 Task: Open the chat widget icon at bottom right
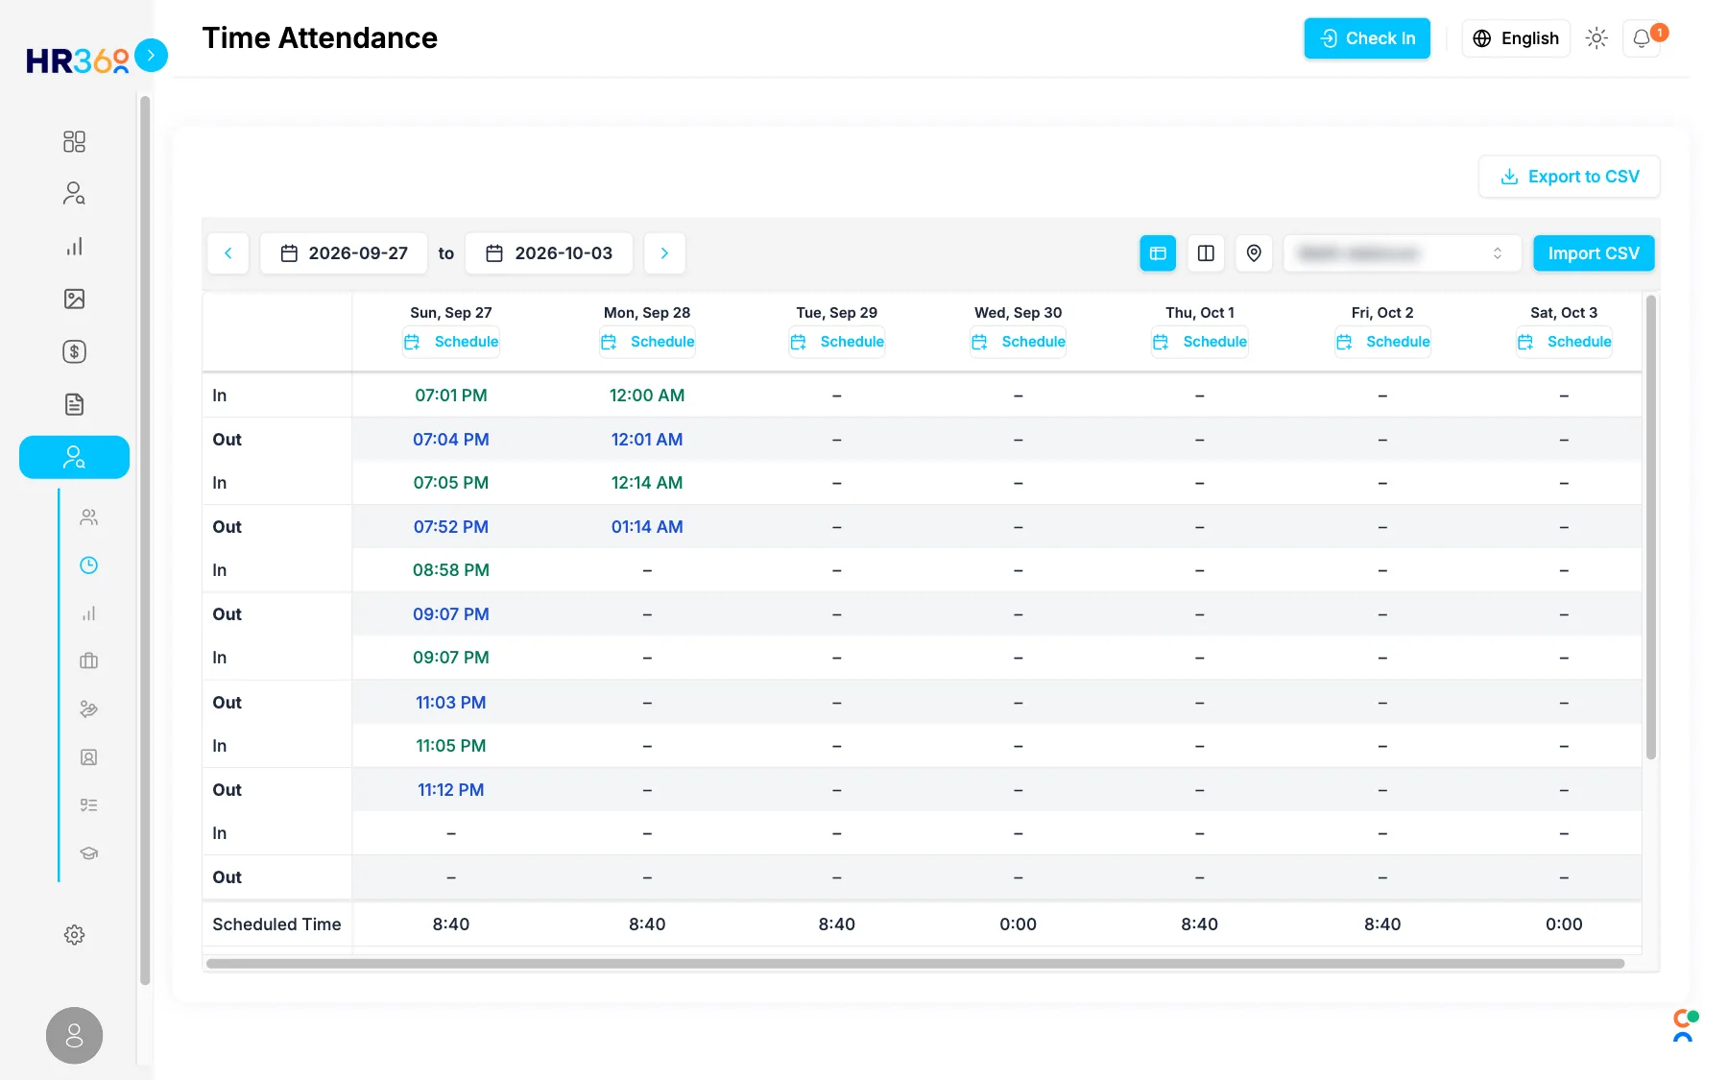(1684, 1025)
